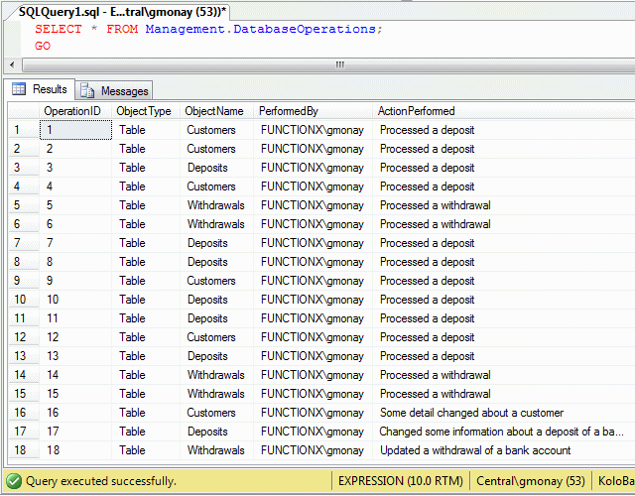Click the Customers cell in row 16

(216, 413)
